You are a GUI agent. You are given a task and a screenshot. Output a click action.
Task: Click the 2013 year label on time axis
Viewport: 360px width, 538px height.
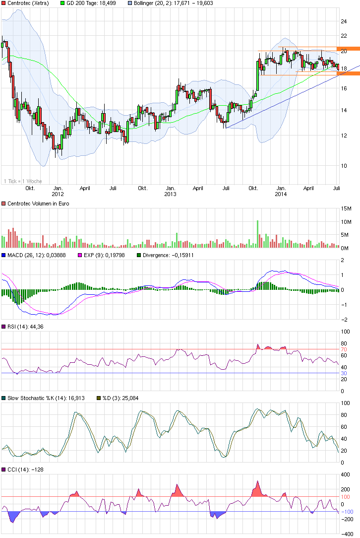[170, 195]
